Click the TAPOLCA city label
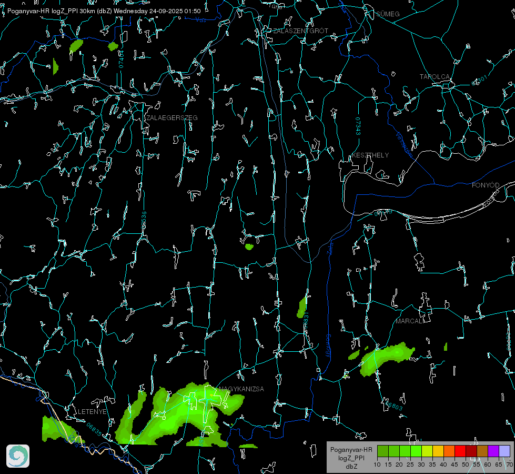This screenshot has width=515, height=474. click(435, 77)
